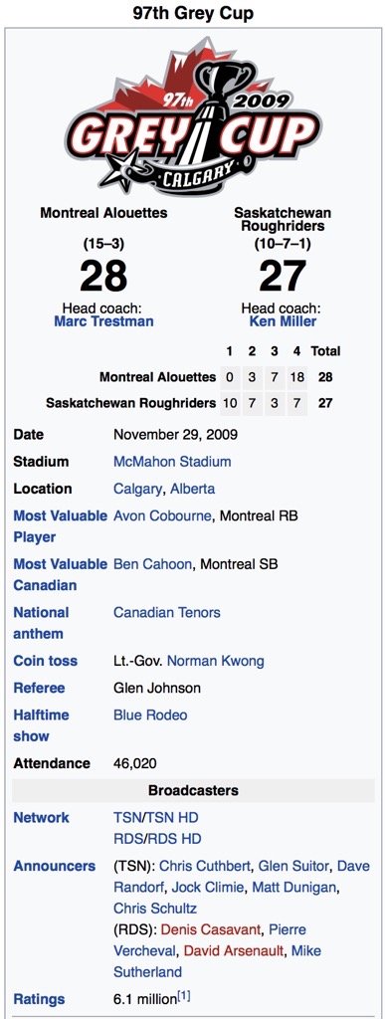Open the Coin toss label link
This screenshot has height=1019, width=385.
[46, 662]
